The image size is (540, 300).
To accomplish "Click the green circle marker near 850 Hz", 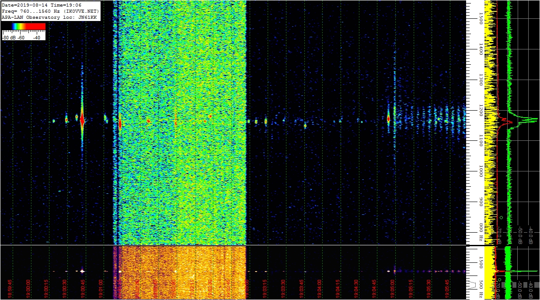I will [x=501, y=217].
